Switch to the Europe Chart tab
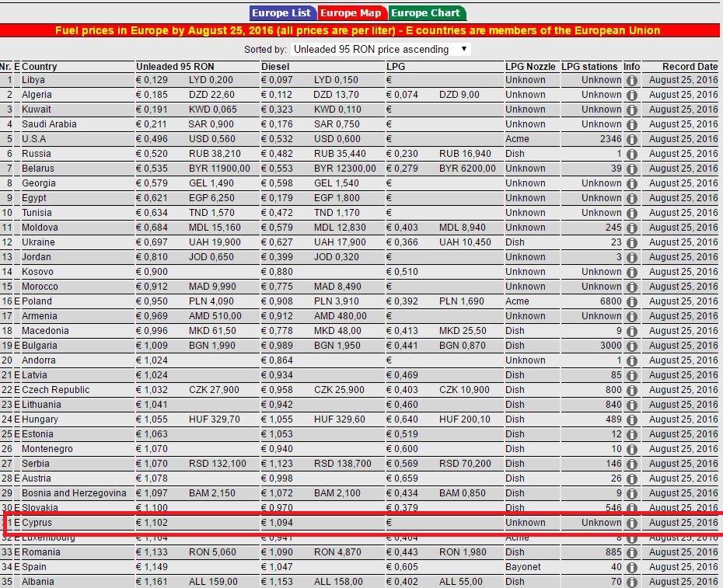The width and height of the screenshot is (723, 588). (x=426, y=13)
